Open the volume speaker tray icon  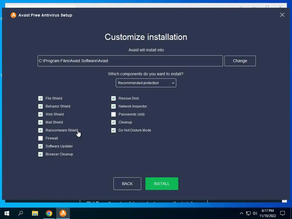click(255, 213)
